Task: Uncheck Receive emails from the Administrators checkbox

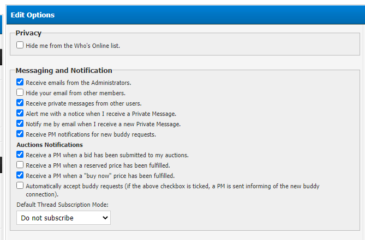Action: click(20, 83)
